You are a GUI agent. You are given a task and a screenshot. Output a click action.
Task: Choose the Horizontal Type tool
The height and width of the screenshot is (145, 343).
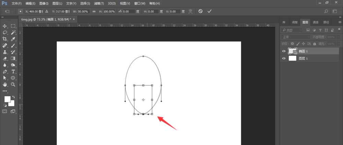point(13,71)
